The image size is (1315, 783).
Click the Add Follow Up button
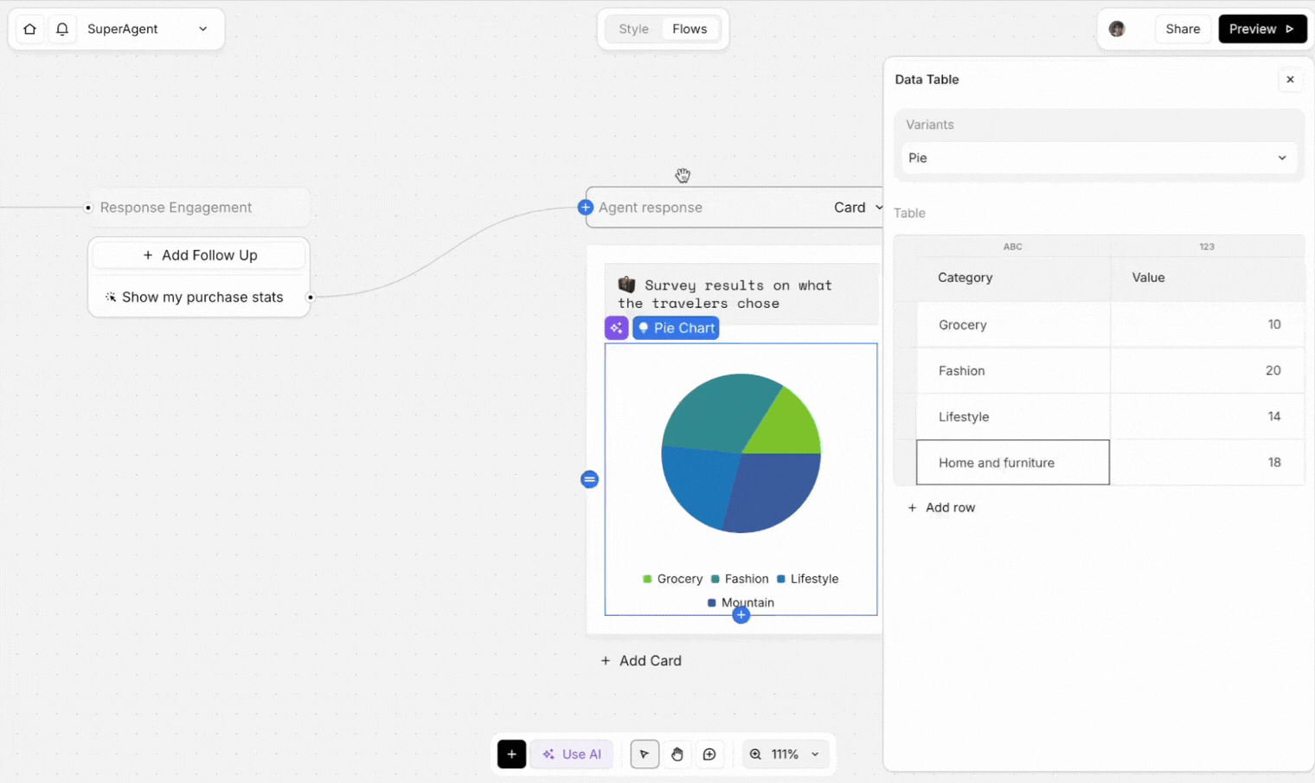point(199,255)
